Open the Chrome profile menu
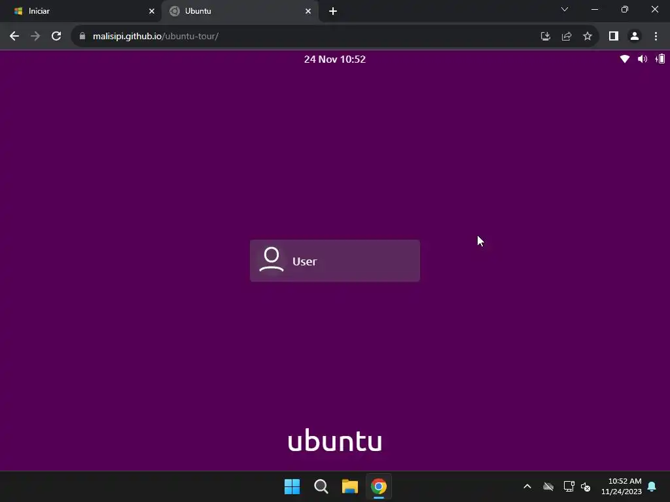Image resolution: width=670 pixels, height=502 pixels. coord(635,37)
